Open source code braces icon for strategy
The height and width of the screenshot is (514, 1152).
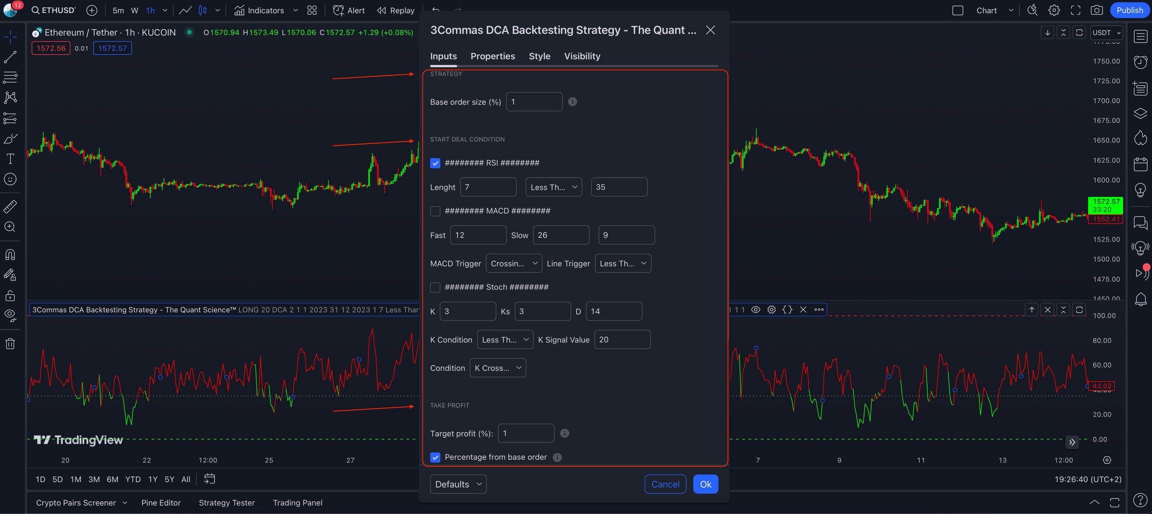tap(787, 309)
